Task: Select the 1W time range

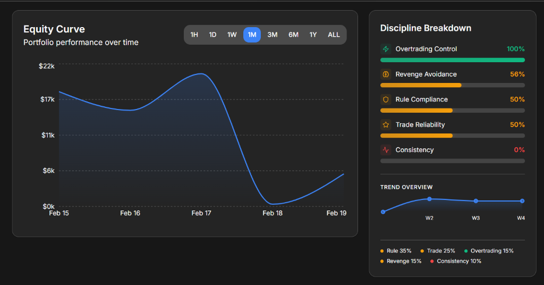Action: click(232, 35)
